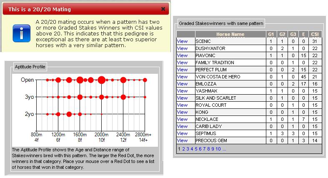
Task: Close the 20/20 Mating notification
Action: [163, 9]
